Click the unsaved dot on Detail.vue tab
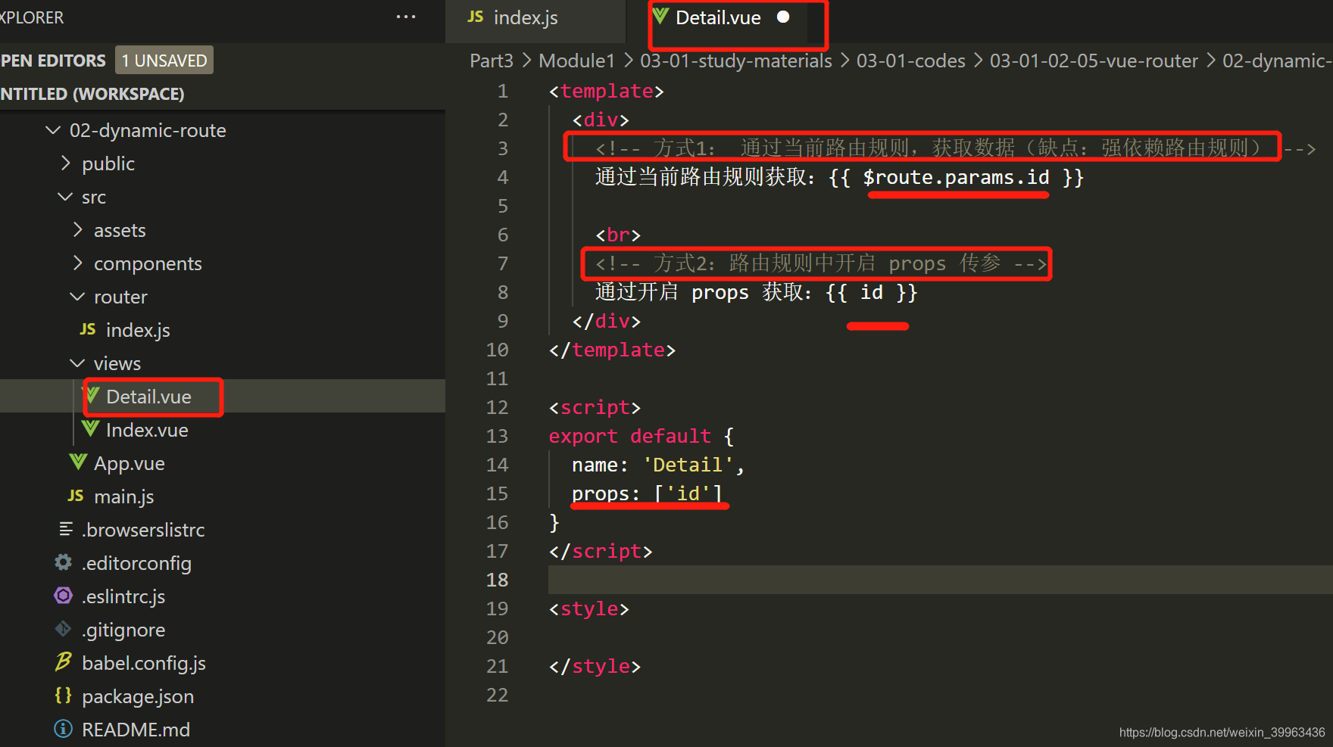The image size is (1333, 747). [783, 17]
